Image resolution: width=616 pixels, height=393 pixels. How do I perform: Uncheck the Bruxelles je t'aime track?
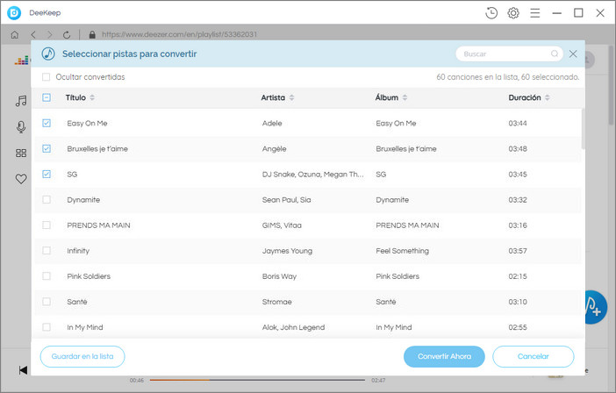pos(47,149)
